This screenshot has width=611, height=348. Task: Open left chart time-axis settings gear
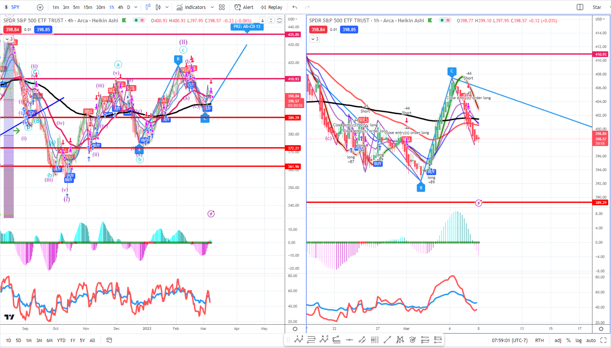(x=295, y=329)
